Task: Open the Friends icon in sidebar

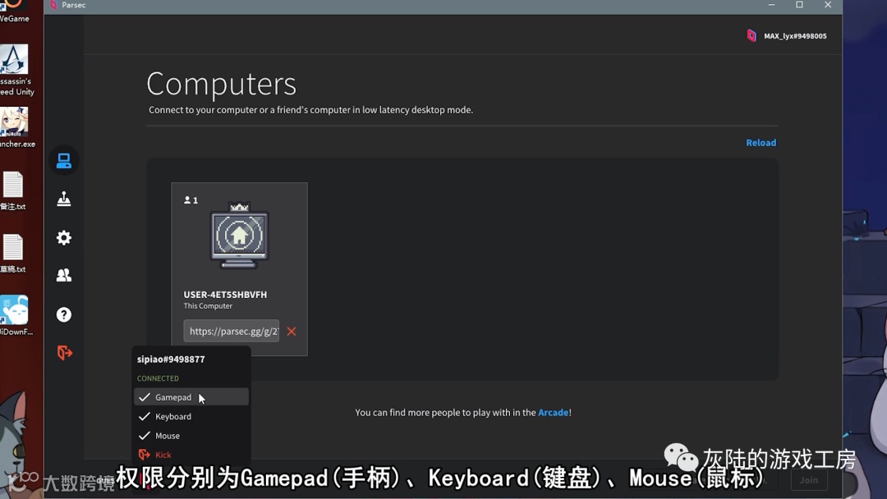Action: pyautogui.click(x=64, y=275)
